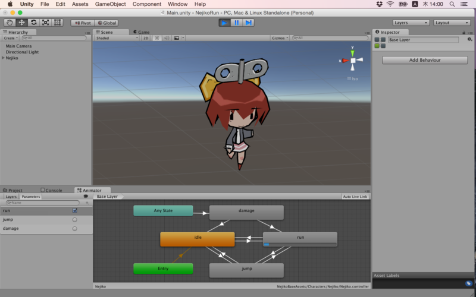Switch to the Console tab
Image resolution: width=476 pixels, height=297 pixels.
tap(51, 190)
